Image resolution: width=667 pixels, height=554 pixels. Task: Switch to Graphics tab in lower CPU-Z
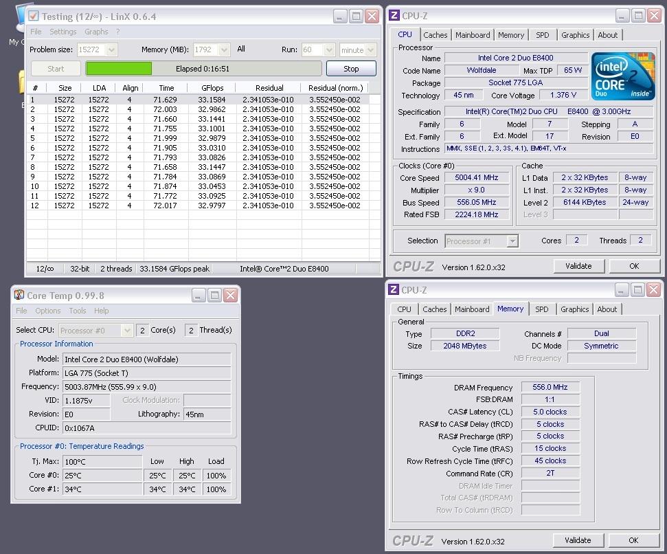(x=574, y=309)
